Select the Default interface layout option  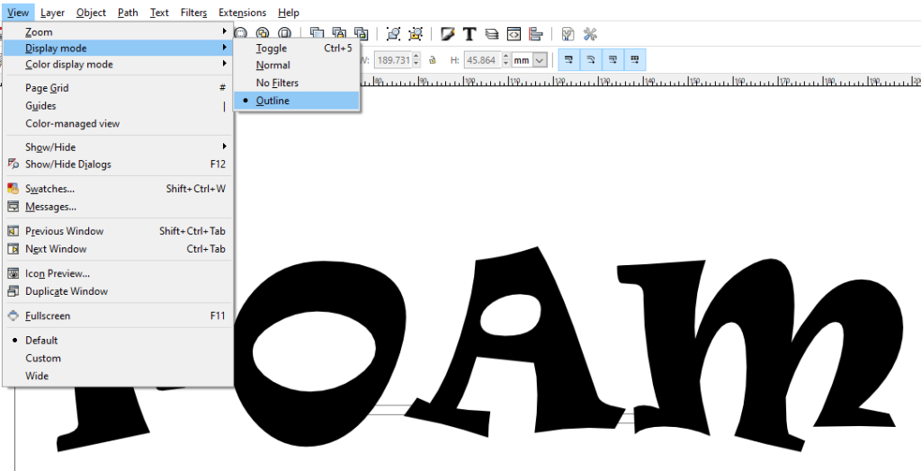coord(118,340)
